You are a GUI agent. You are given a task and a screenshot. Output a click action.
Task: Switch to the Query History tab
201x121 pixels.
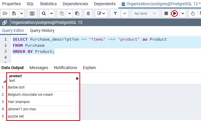pos(42,30)
